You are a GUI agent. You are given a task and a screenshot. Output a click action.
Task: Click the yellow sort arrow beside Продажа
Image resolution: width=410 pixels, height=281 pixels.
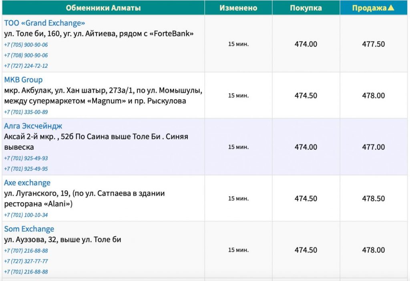(x=391, y=8)
